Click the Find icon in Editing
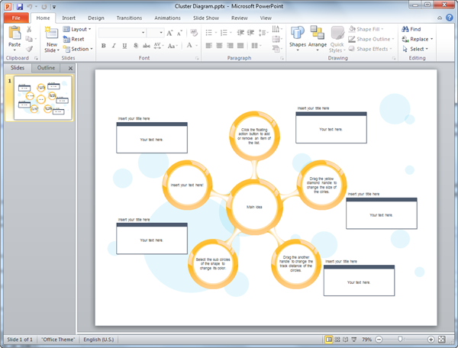This screenshot has width=458, height=348. pos(414,29)
